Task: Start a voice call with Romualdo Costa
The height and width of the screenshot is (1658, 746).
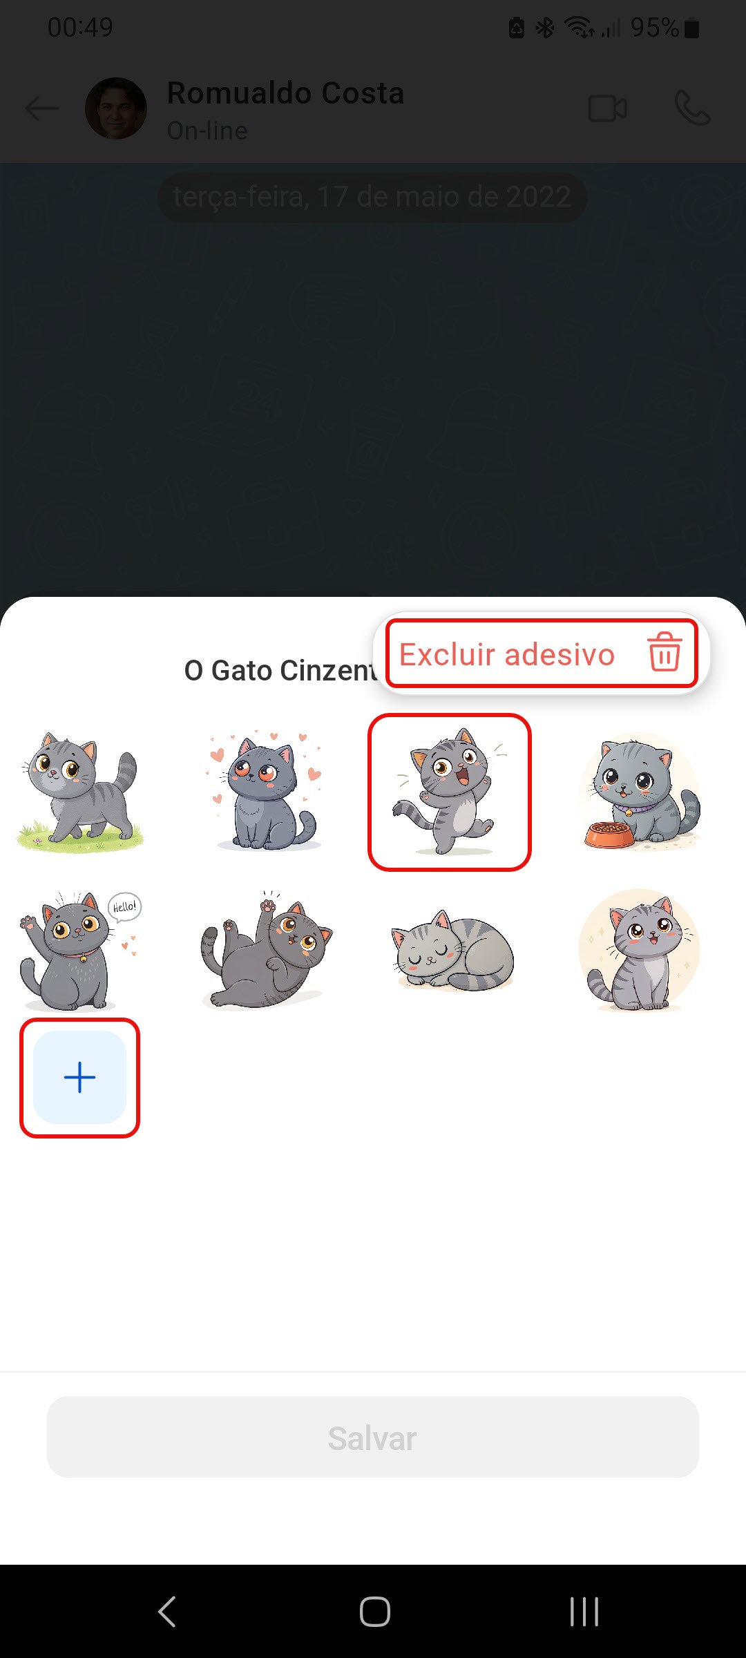Action: point(692,108)
